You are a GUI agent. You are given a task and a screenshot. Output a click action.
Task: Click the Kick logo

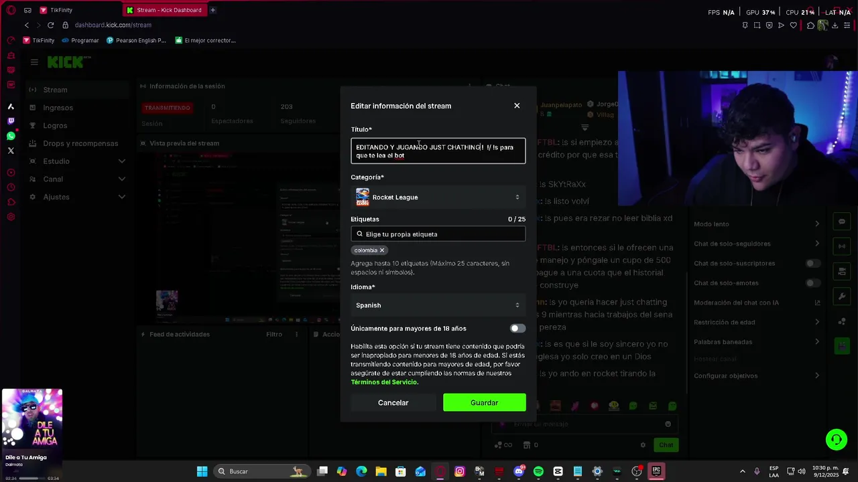66,62
